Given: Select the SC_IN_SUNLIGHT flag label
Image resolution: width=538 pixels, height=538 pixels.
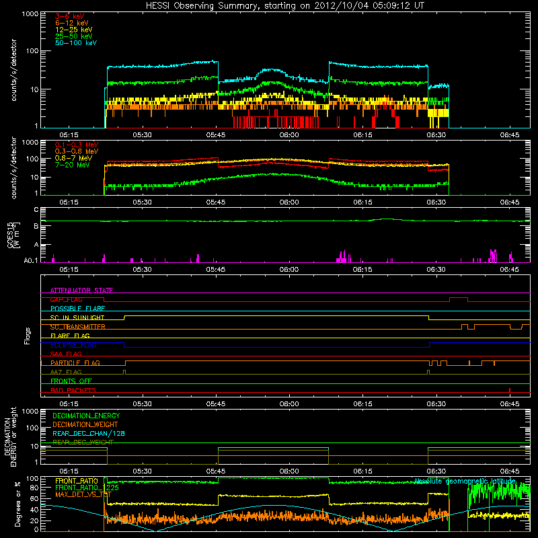Looking at the screenshot, I should tap(77, 317).
